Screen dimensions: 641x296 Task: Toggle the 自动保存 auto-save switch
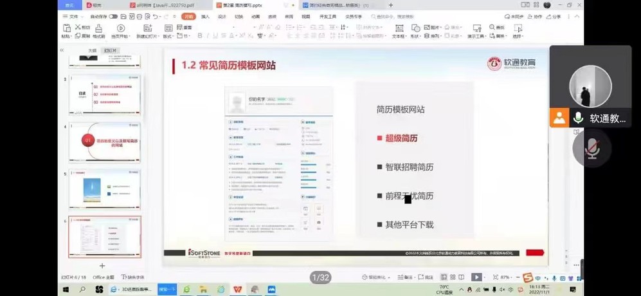click(113, 17)
